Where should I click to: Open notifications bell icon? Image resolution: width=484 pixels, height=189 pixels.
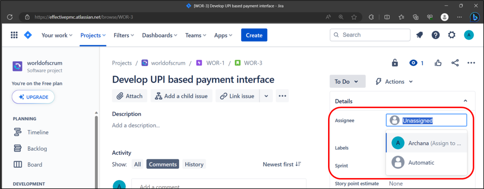[x=419, y=35]
